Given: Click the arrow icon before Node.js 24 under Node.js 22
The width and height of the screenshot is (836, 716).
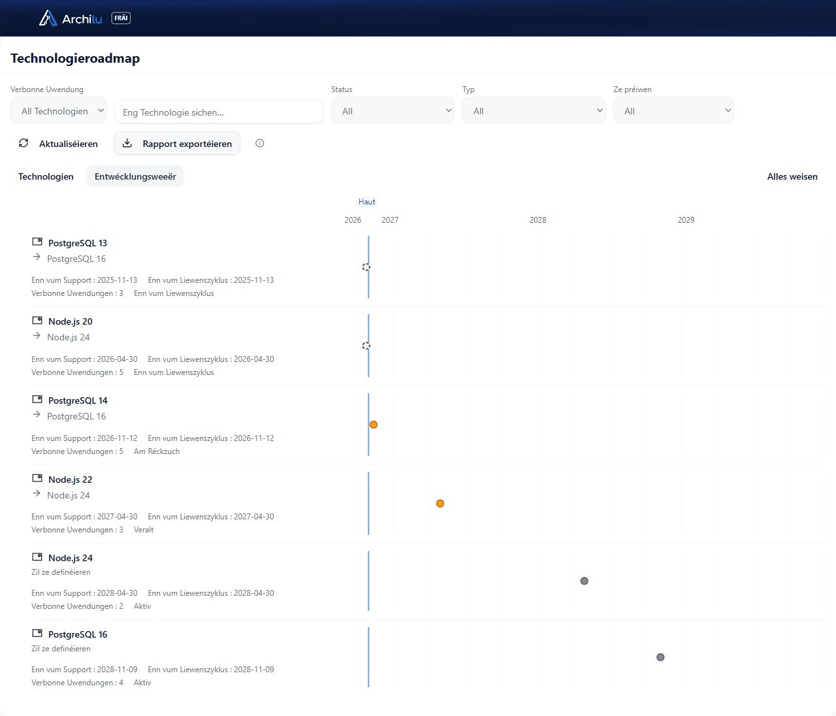Looking at the screenshot, I should (37, 494).
